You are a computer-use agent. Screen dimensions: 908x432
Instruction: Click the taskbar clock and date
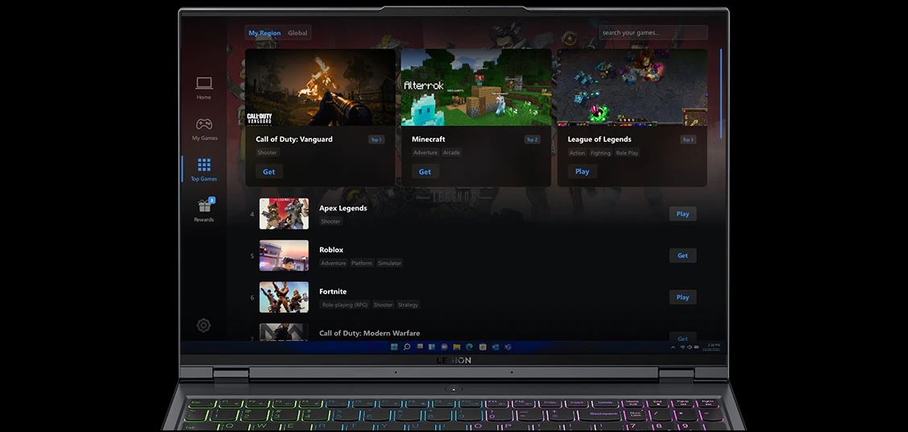coord(711,347)
